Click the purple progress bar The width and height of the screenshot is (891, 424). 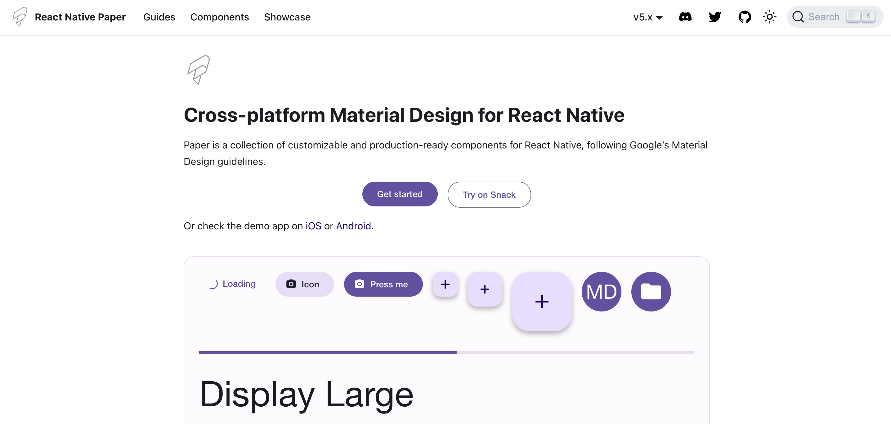tap(446, 352)
